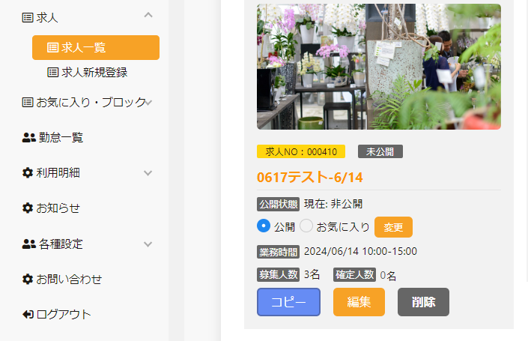Click the gear icon beside 利用明細
528x341 pixels.
[28, 172]
